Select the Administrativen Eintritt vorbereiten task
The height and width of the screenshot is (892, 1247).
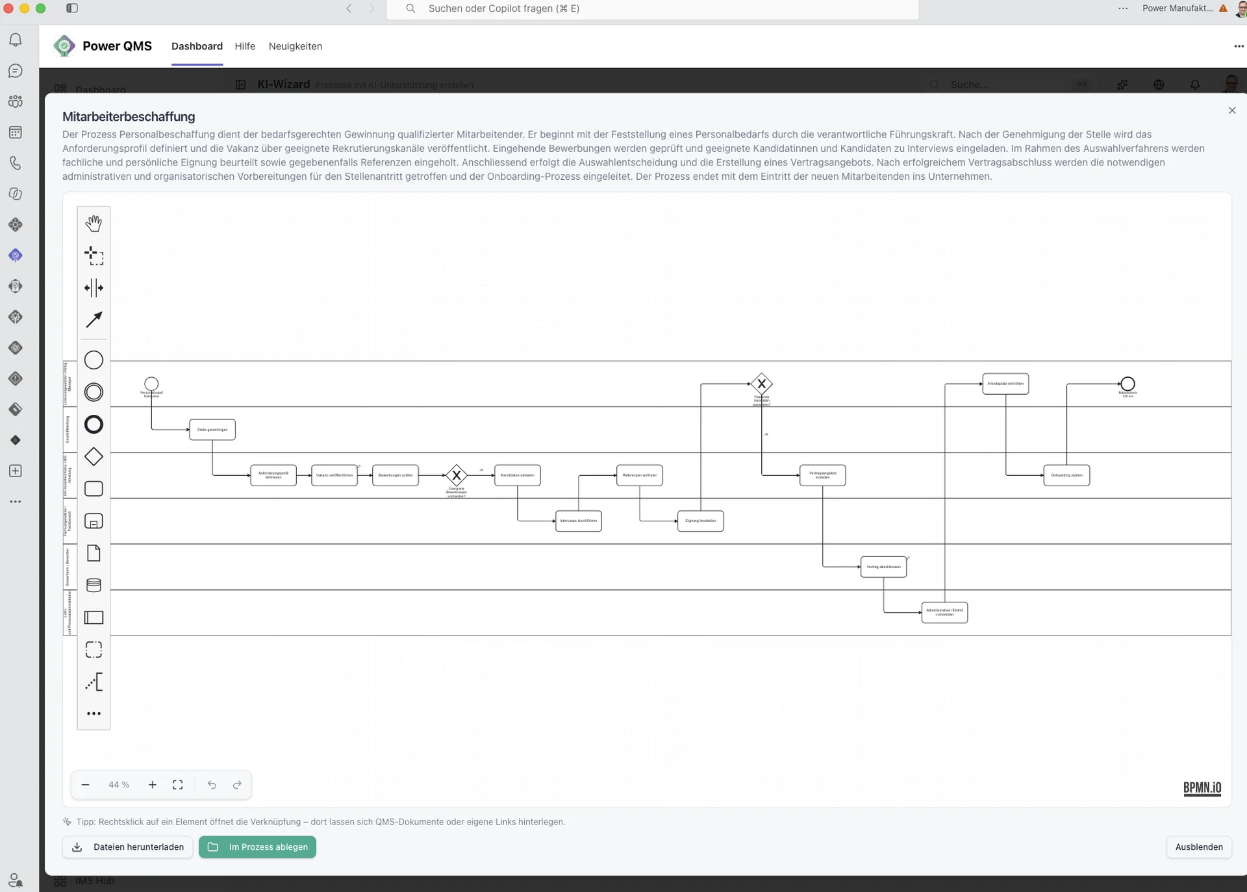(945, 612)
